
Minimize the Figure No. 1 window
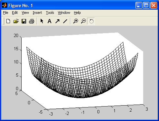[139, 5]
